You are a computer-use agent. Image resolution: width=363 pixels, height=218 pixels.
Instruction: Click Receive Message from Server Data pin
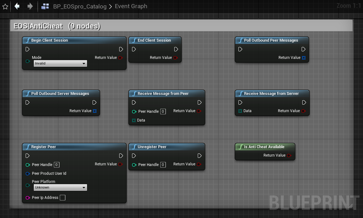(240, 111)
